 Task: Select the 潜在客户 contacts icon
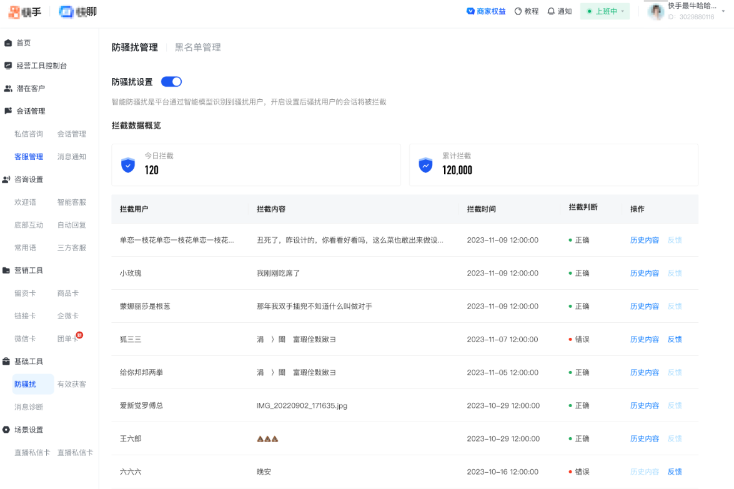7,88
